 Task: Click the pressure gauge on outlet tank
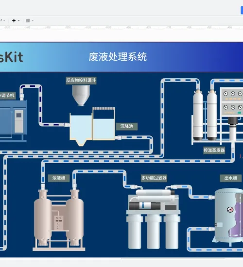click(230, 209)
